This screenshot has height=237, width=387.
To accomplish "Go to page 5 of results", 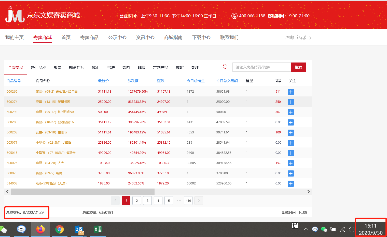I will click(169, 201).
